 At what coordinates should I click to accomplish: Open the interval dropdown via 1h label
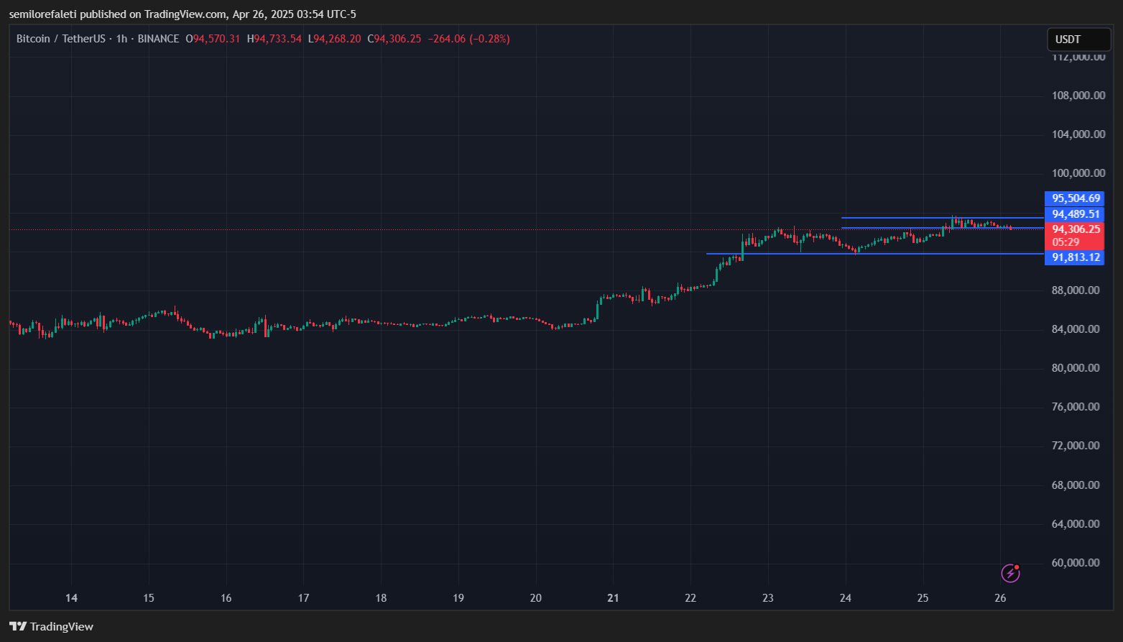120,39
